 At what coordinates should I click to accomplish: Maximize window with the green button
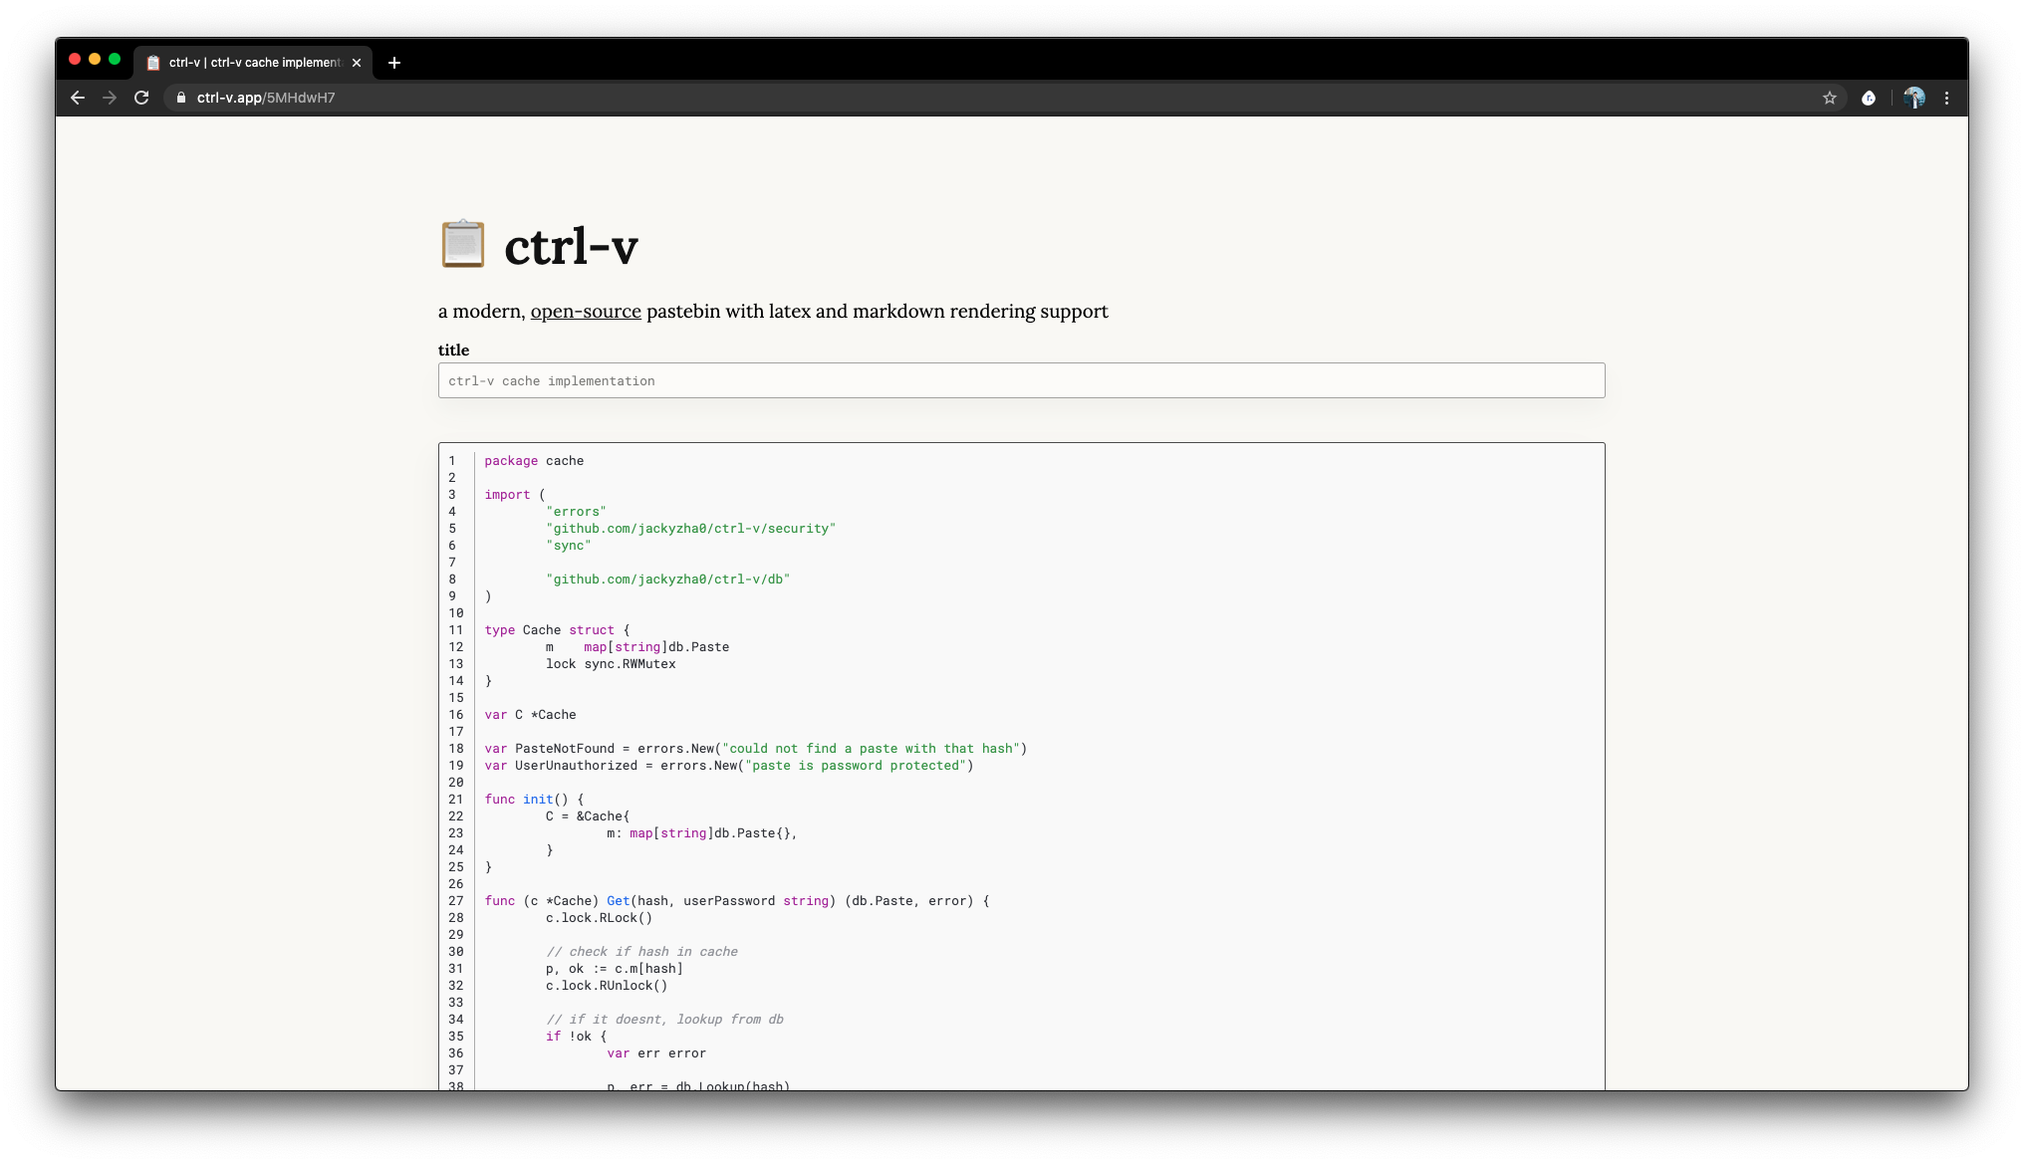(115, 60)
